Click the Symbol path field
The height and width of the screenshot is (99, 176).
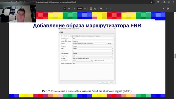89,43
